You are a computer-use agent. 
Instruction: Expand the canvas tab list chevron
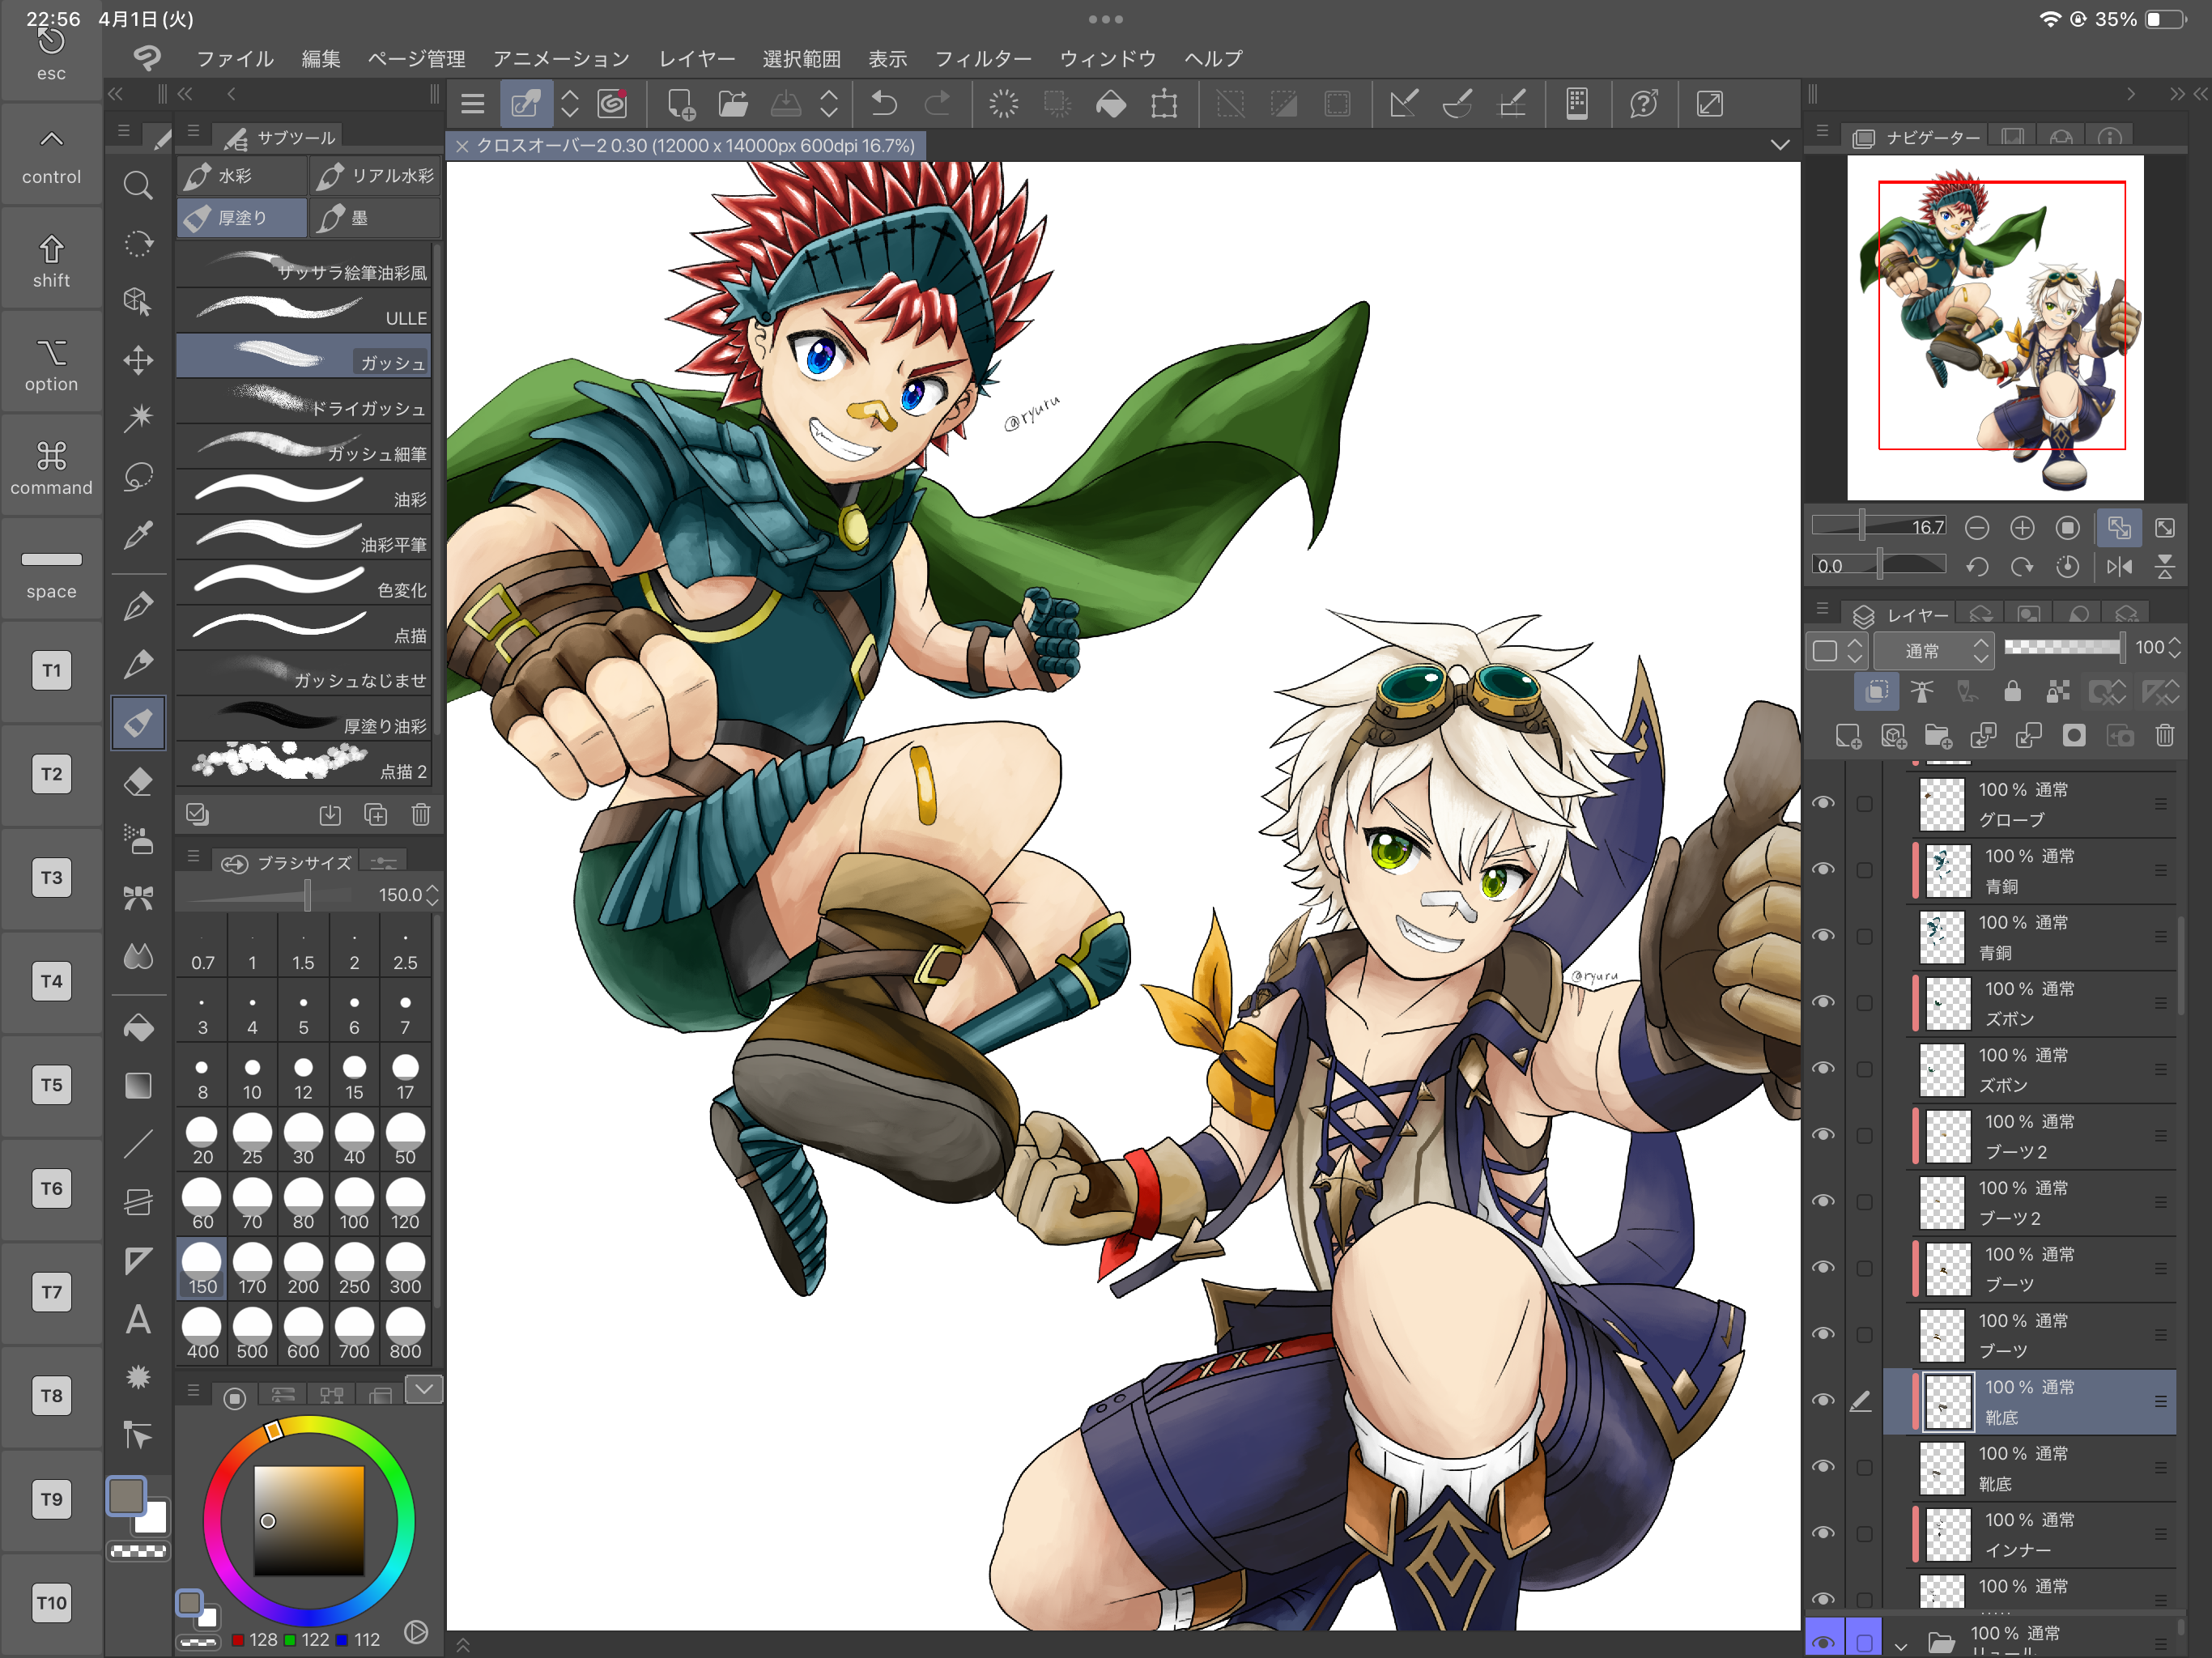tap(1780, 145)
